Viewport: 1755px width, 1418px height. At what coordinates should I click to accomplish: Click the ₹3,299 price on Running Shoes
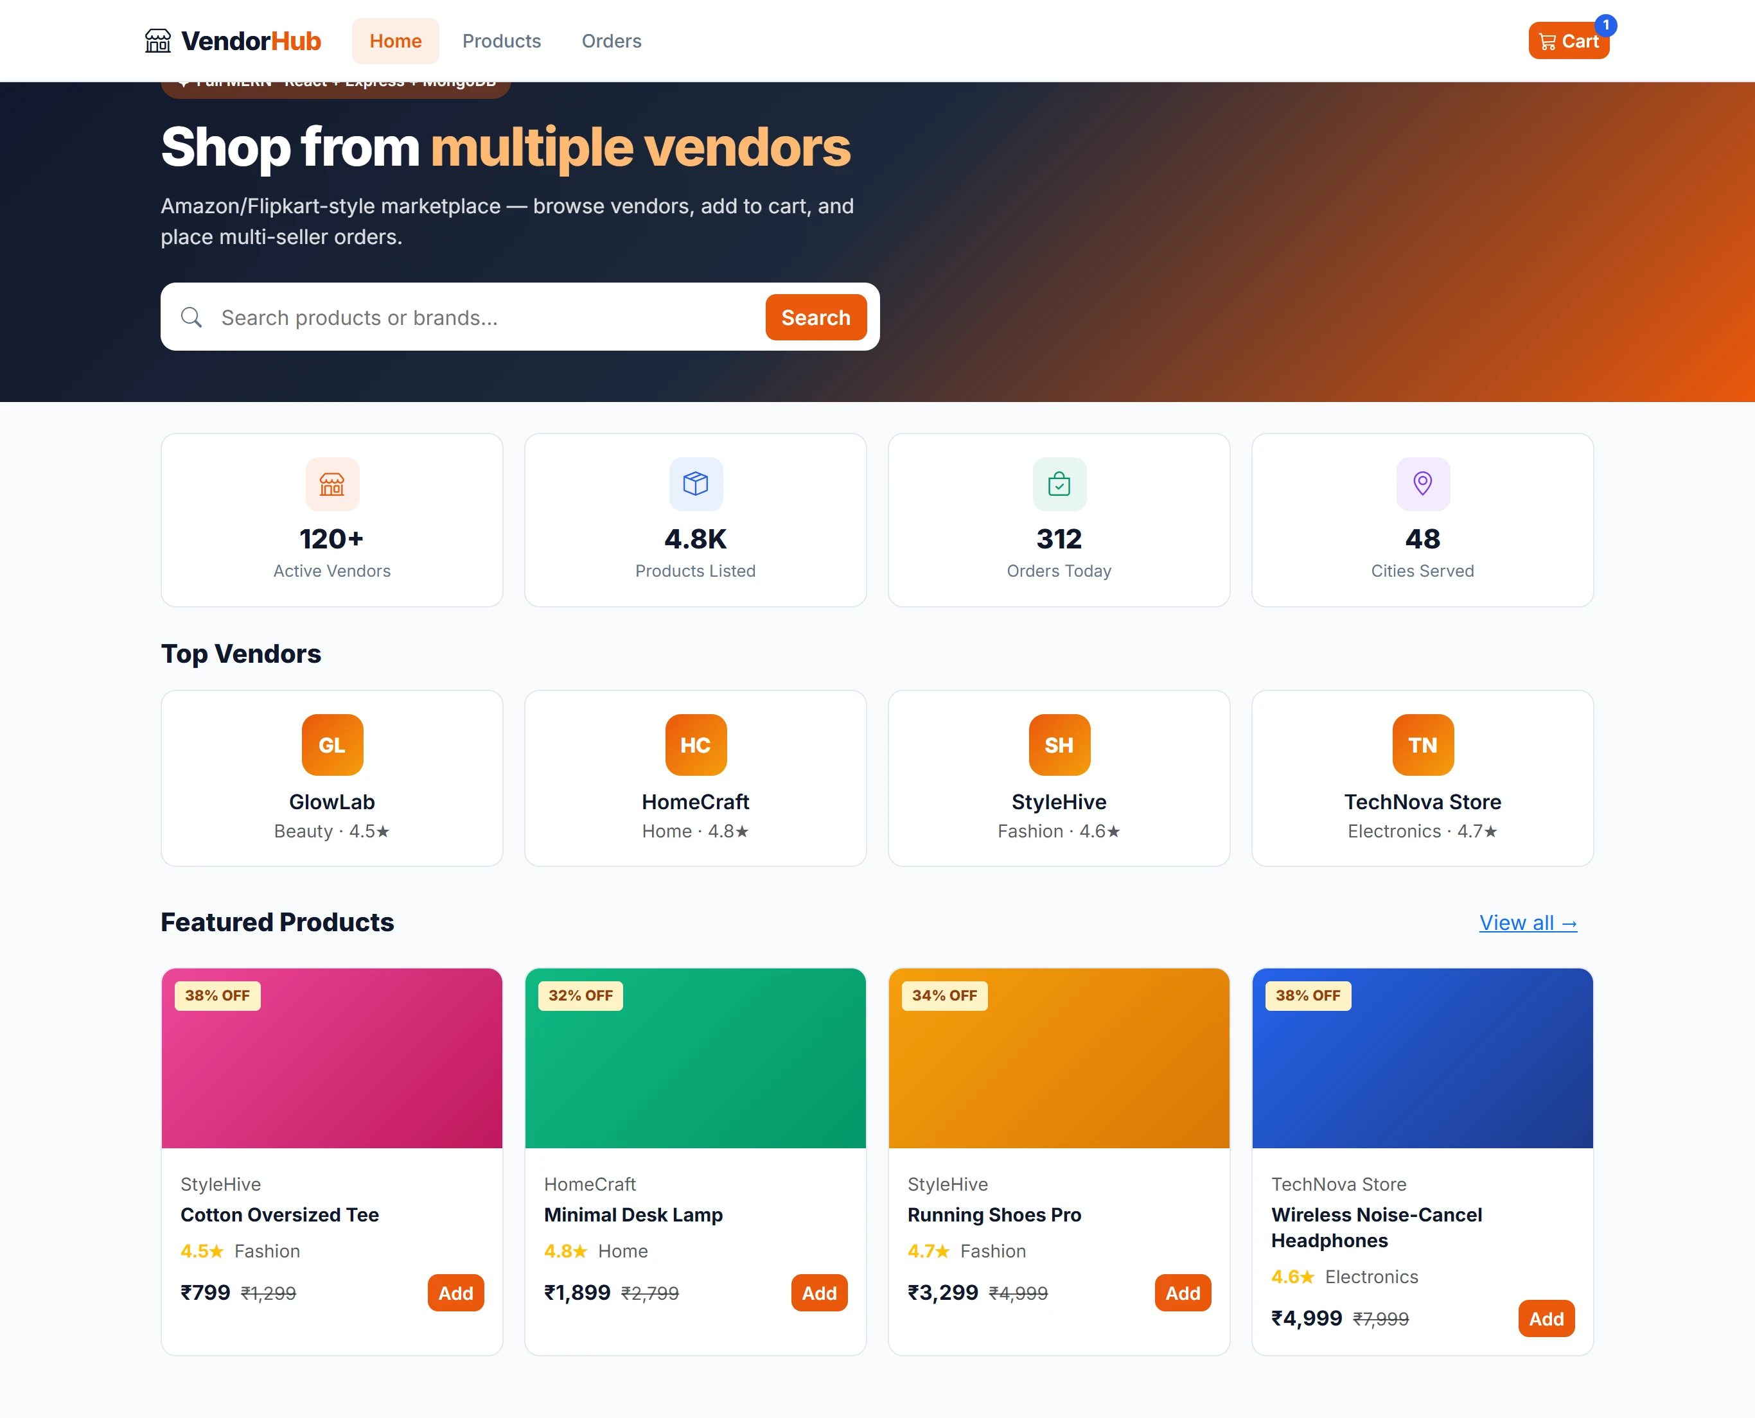(943, 1293)
